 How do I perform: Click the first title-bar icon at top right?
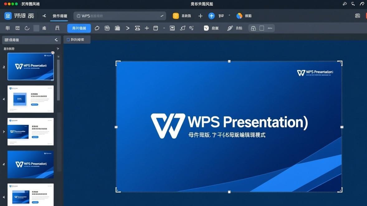(x=344, y=4)
